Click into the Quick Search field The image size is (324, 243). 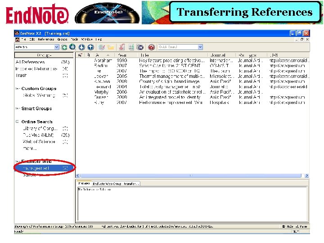click(x=178, y=47)
